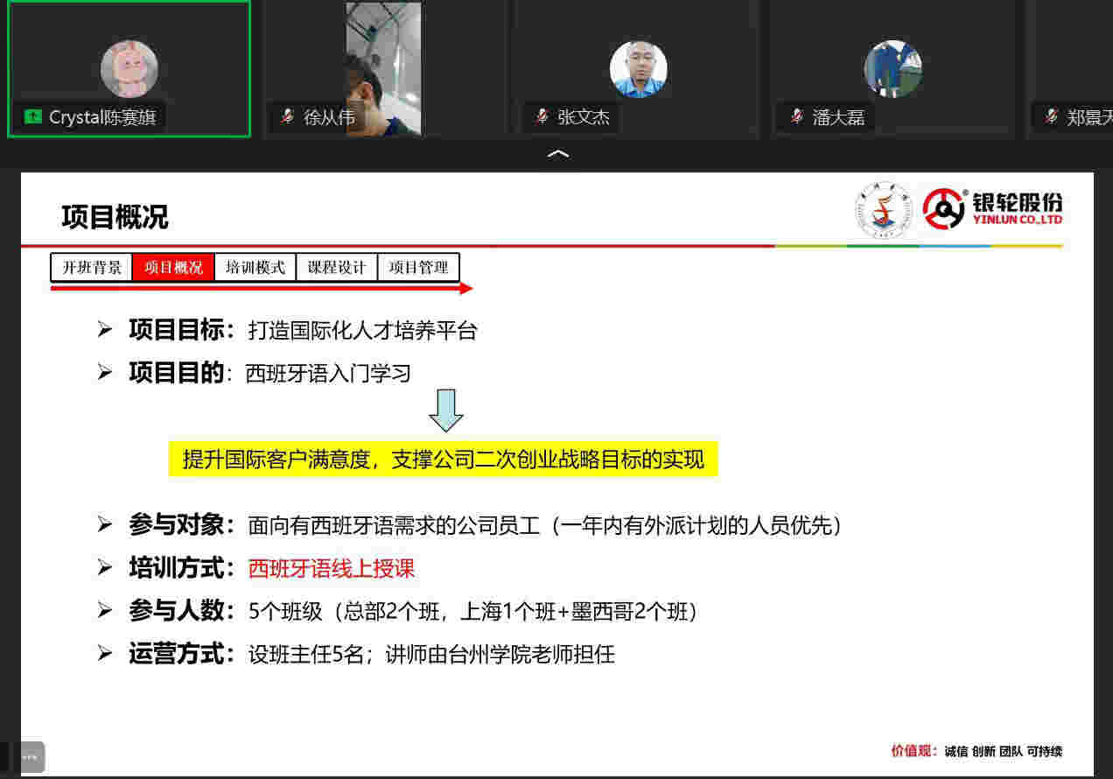
Task: Click the red 西班牙语线上授课 text
Action: pos(332,569)
